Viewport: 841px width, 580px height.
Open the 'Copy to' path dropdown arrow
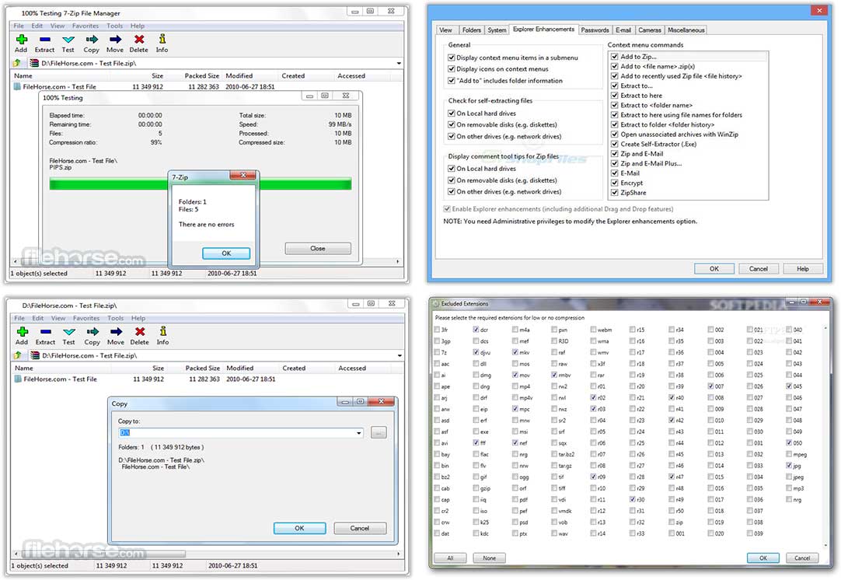[x=359, y=433]
